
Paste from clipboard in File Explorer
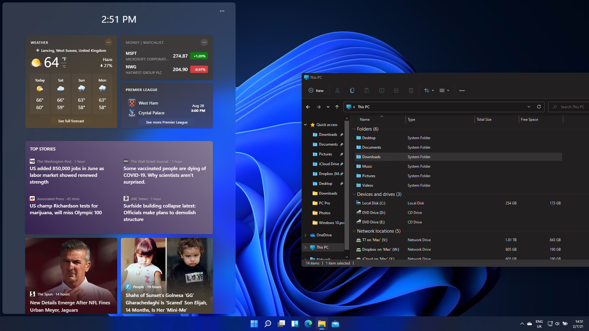point(367,90)
